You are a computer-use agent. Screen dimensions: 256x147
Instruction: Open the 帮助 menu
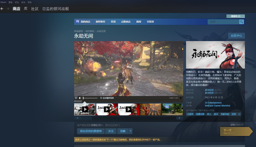pyautogui.click(x=30, y=2)
